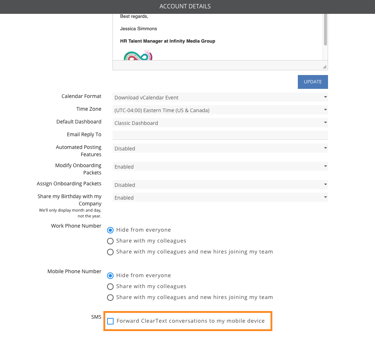Image resolution: width=375 pixels, height=342 pixels.
Task: Open the Default Dashboard dropdown
Action: 220,122
